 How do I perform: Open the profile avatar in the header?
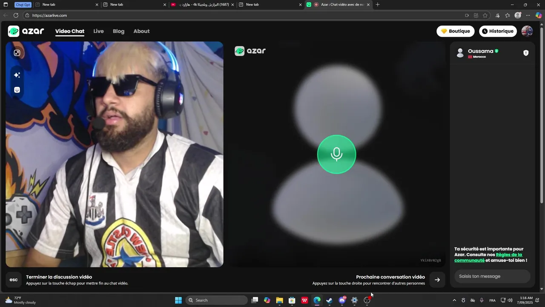[527, 31]
